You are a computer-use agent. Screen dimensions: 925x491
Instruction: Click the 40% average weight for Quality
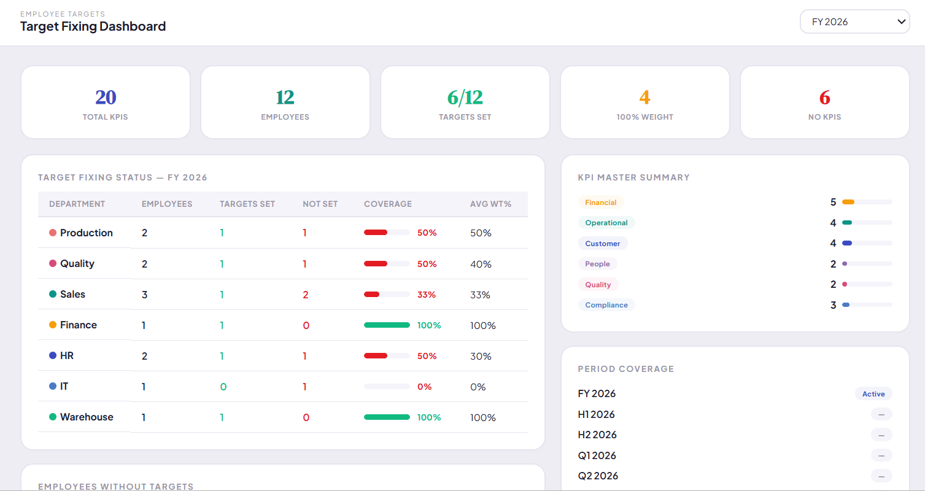481,264
